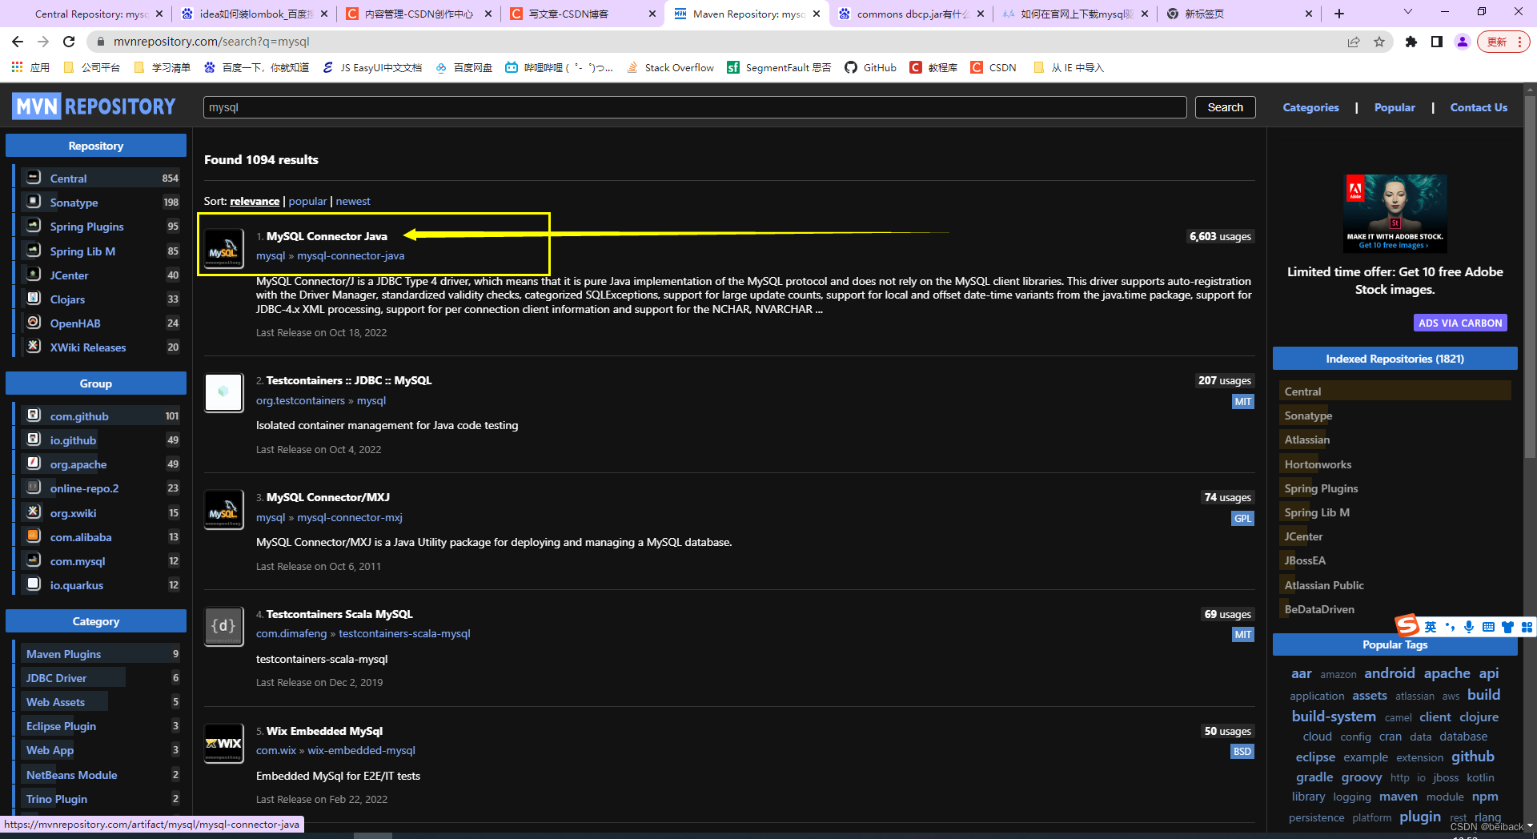
Task: Open the Popular link in header
Action: click(x=1395, y=107)
